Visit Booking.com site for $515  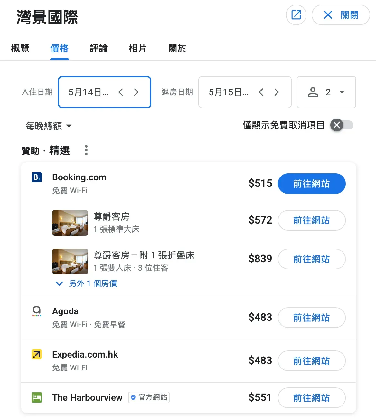click(x=312, y=184)
